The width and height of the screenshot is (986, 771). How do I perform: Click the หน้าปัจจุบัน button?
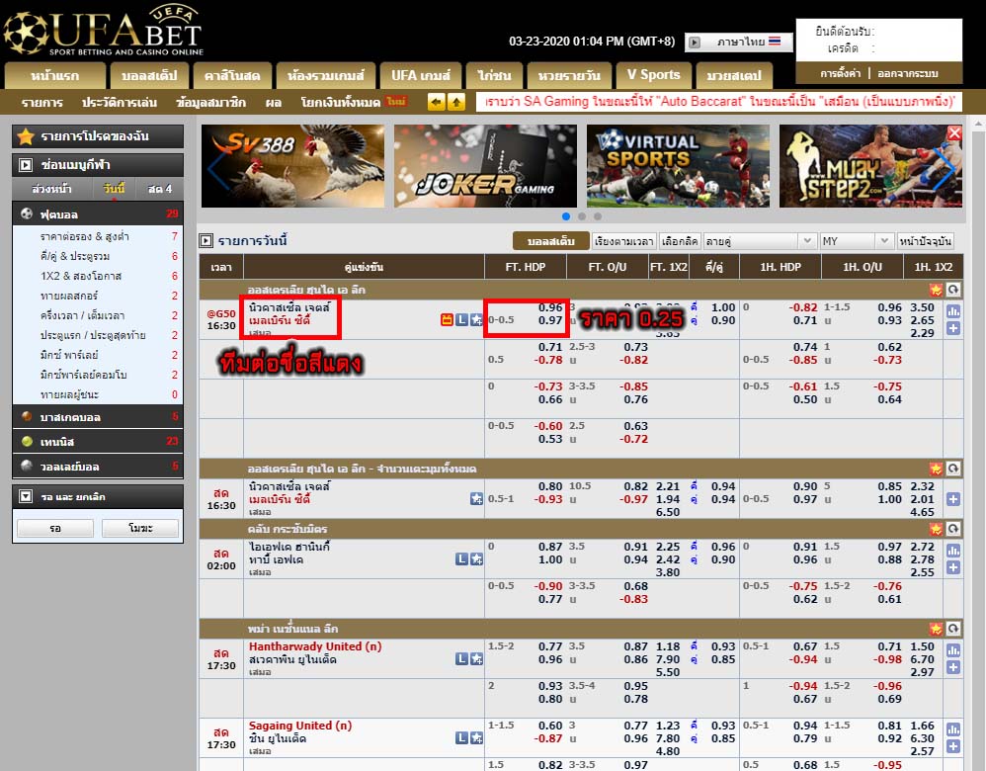pos(925,241)
